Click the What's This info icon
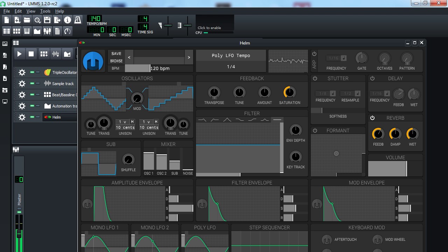Viewport: 448px width, 252px height. [68, 20]
